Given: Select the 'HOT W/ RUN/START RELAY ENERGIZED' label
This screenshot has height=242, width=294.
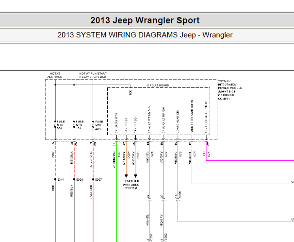Looking at the screenshot, I should (x=93, y=75).
